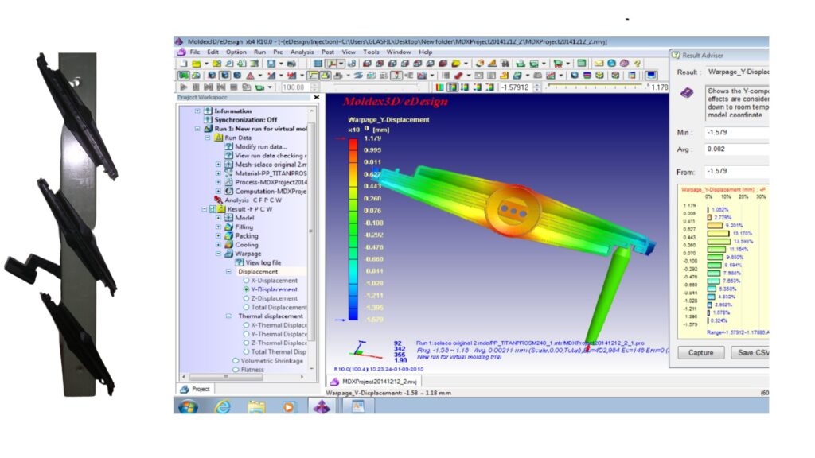Click the Pause animation button
Image resolution: width=815 pixels, height=458 pixels.
(196, 87)
